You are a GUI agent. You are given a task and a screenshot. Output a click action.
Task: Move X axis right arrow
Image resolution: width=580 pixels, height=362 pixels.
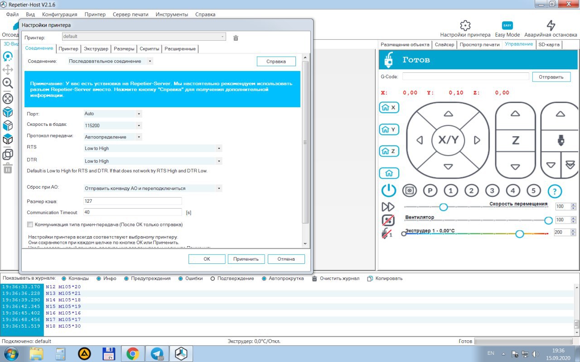point(477,140)
